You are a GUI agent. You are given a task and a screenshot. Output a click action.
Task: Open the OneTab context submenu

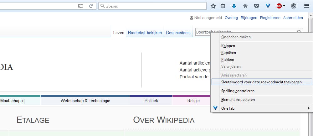pos(261,108)
